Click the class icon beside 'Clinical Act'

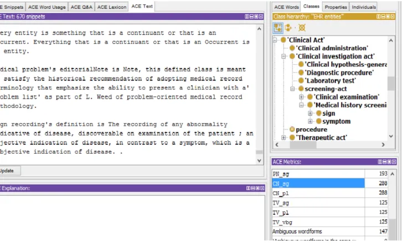[283, 40]
